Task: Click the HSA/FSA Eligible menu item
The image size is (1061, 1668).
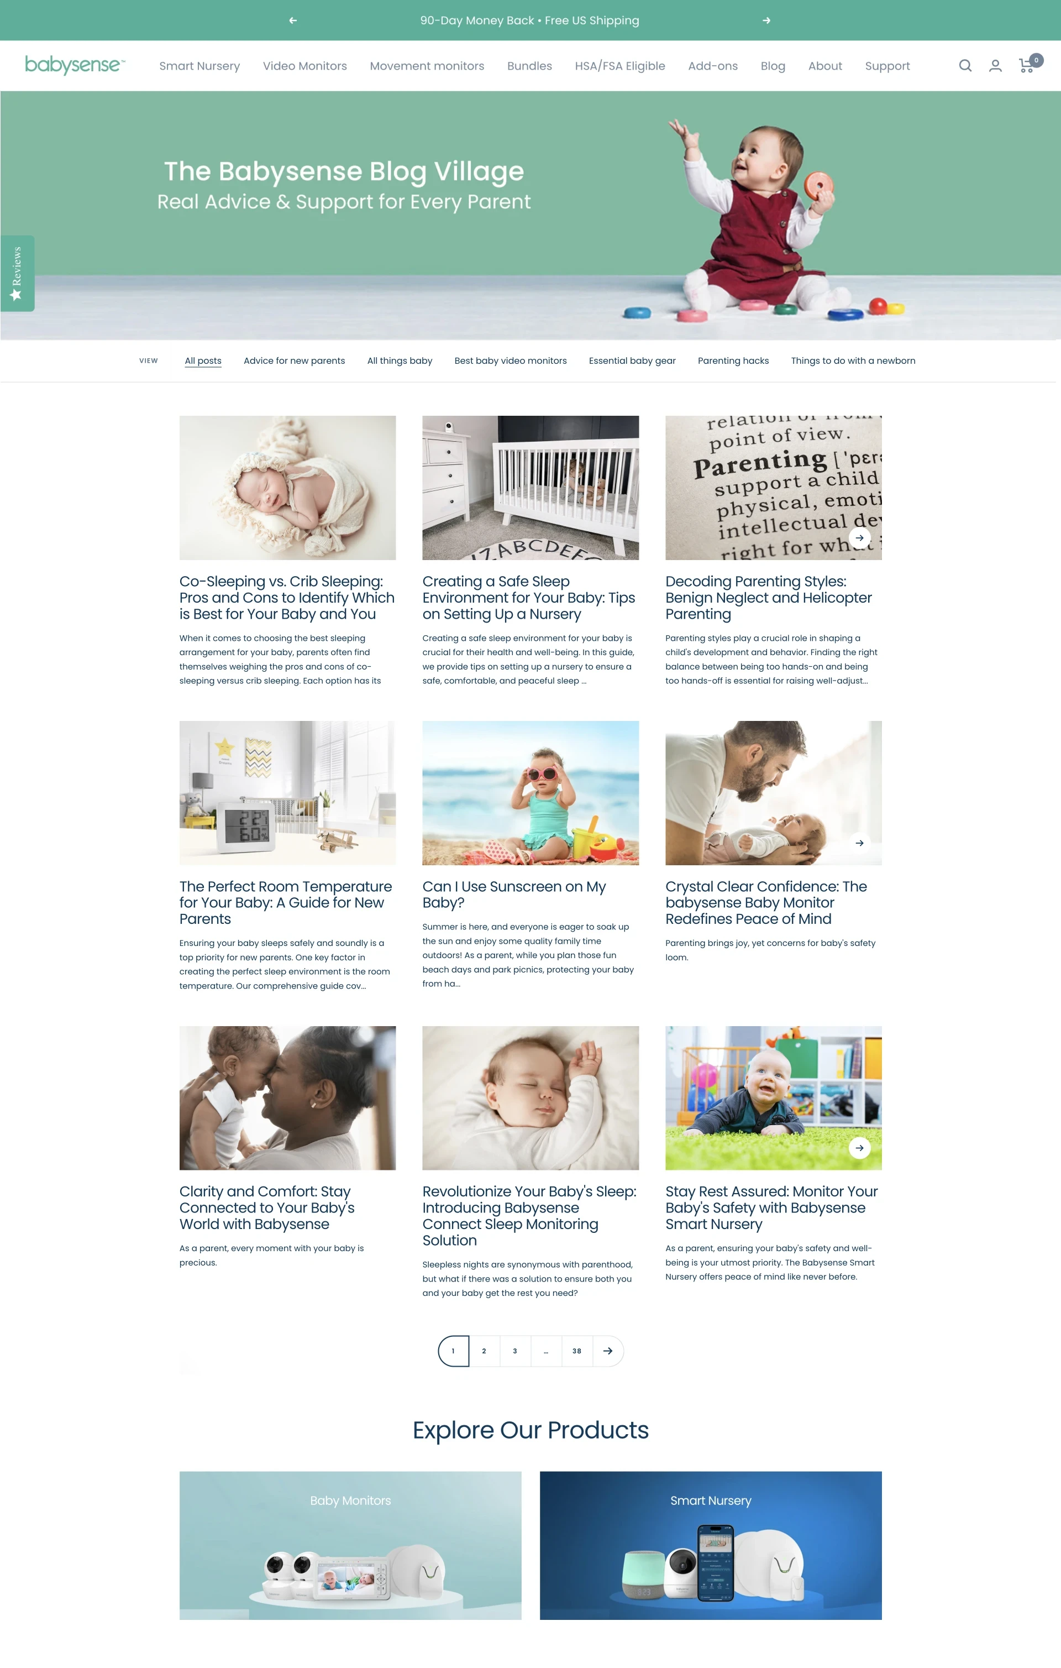Action: pos(620,65)
